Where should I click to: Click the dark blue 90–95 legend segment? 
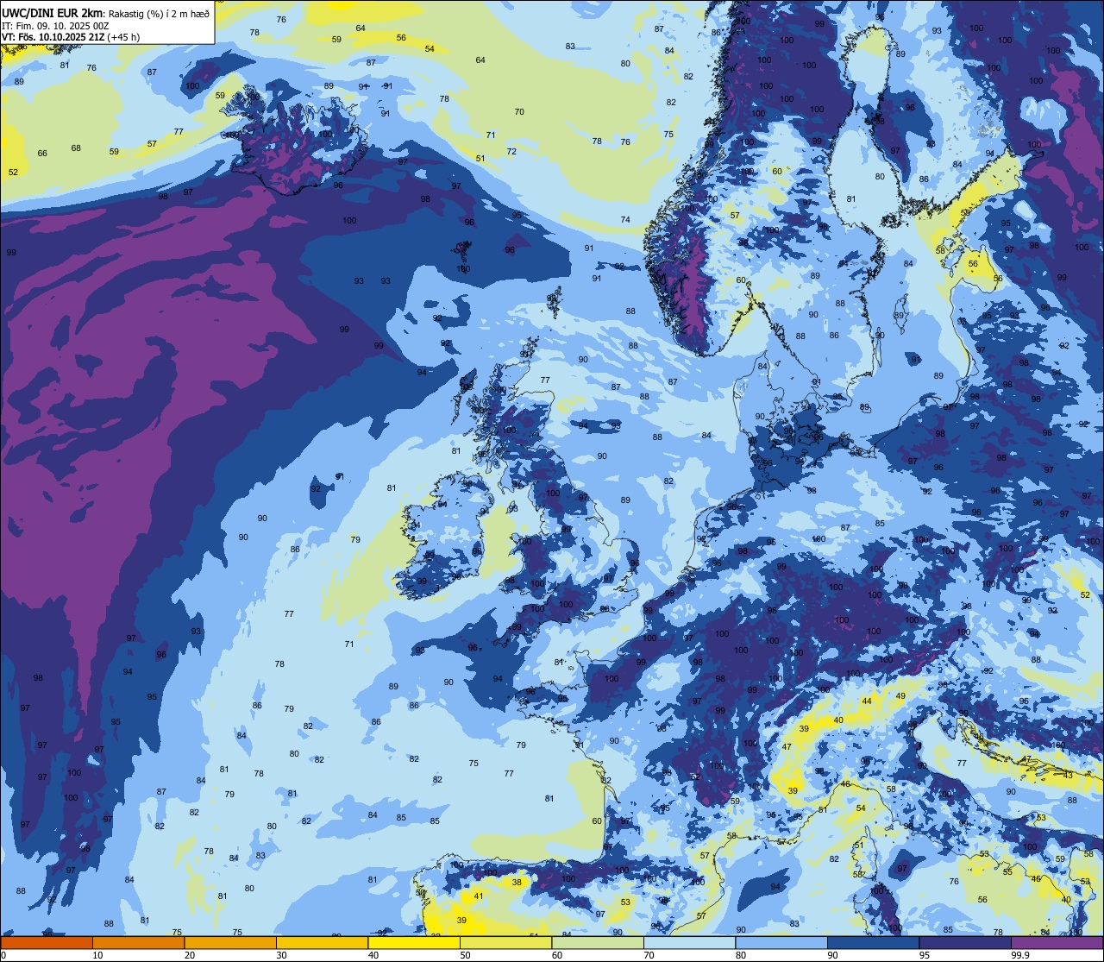pyautogui.click(x=873, y=942)
